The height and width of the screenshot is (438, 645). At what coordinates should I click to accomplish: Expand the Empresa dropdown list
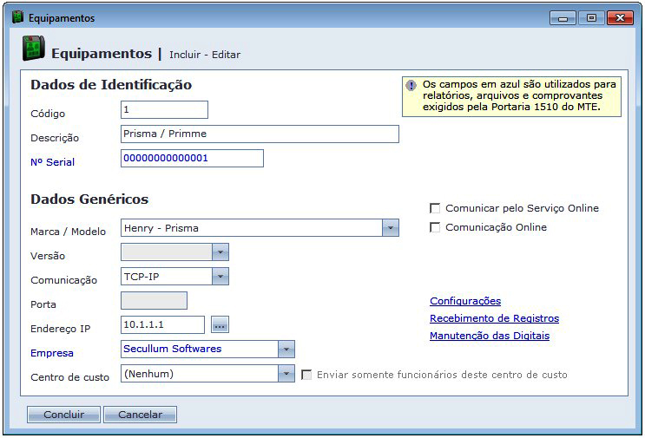point(286,349)
